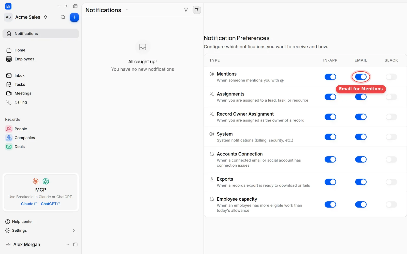Open Deals records
This screenshot has width=407, height=254.
click(x=41, y=147)
